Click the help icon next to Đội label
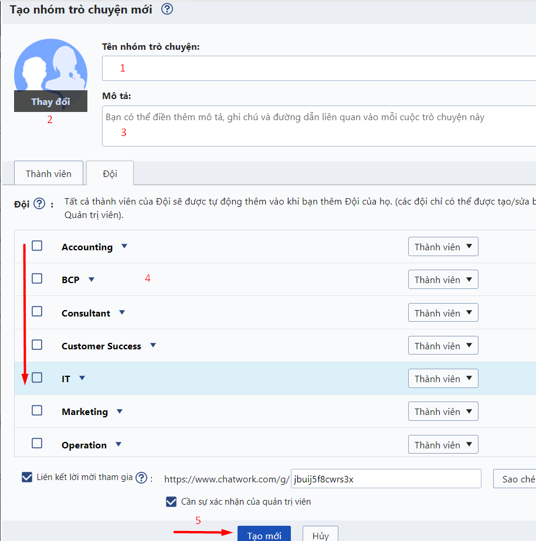536x541 pixels. (x=39, y=203)
